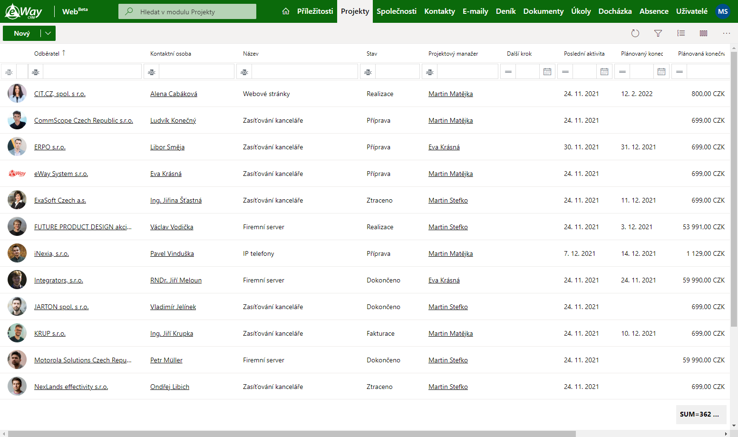738x437 pixels.
Task: Click the KRUP s.r.o. row avatar
Action: click(17, 333)
